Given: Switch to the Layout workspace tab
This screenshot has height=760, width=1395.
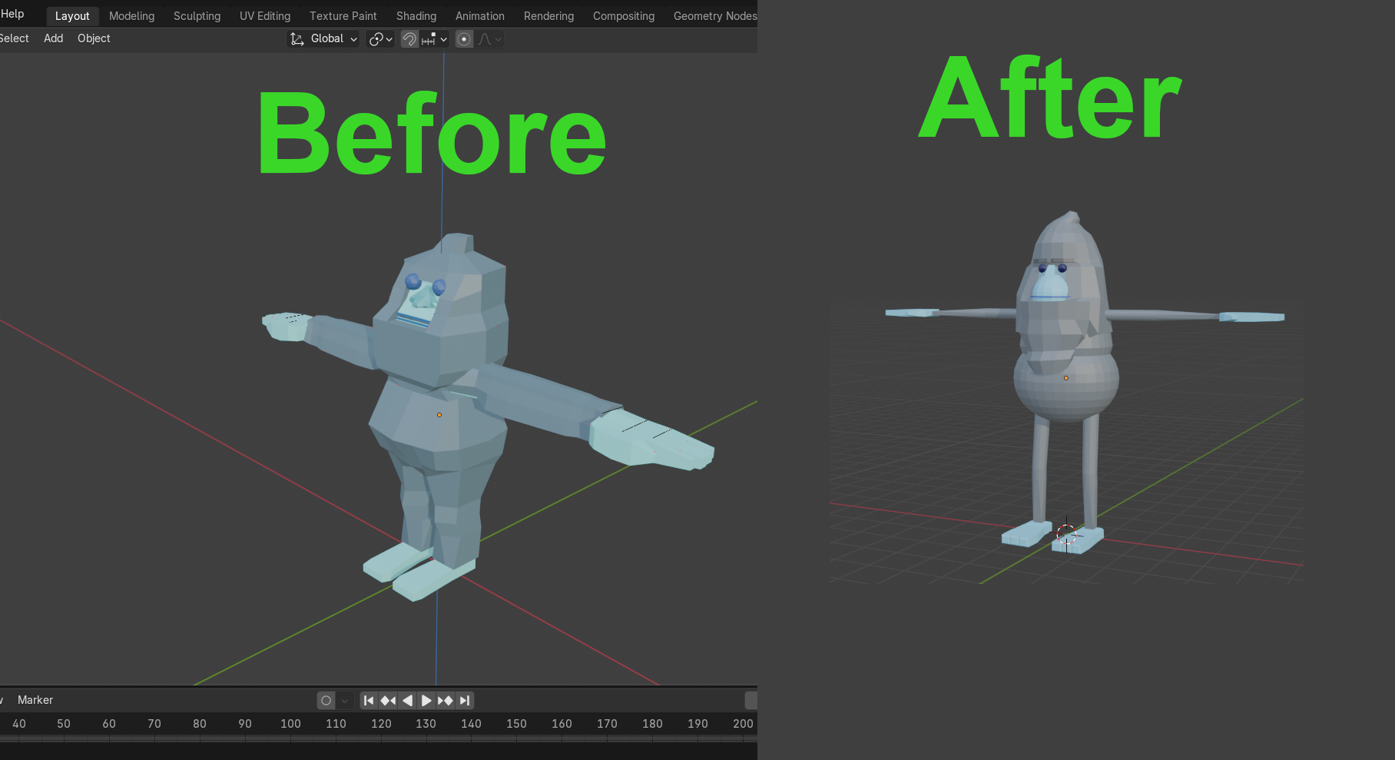Looking at the screenshot, I should pyautogui.click(x=72, y=16).
